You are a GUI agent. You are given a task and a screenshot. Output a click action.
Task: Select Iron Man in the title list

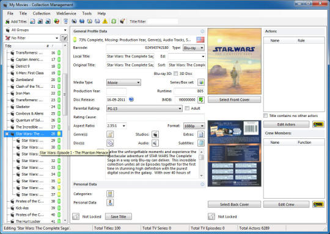click(x=32, y=93)
